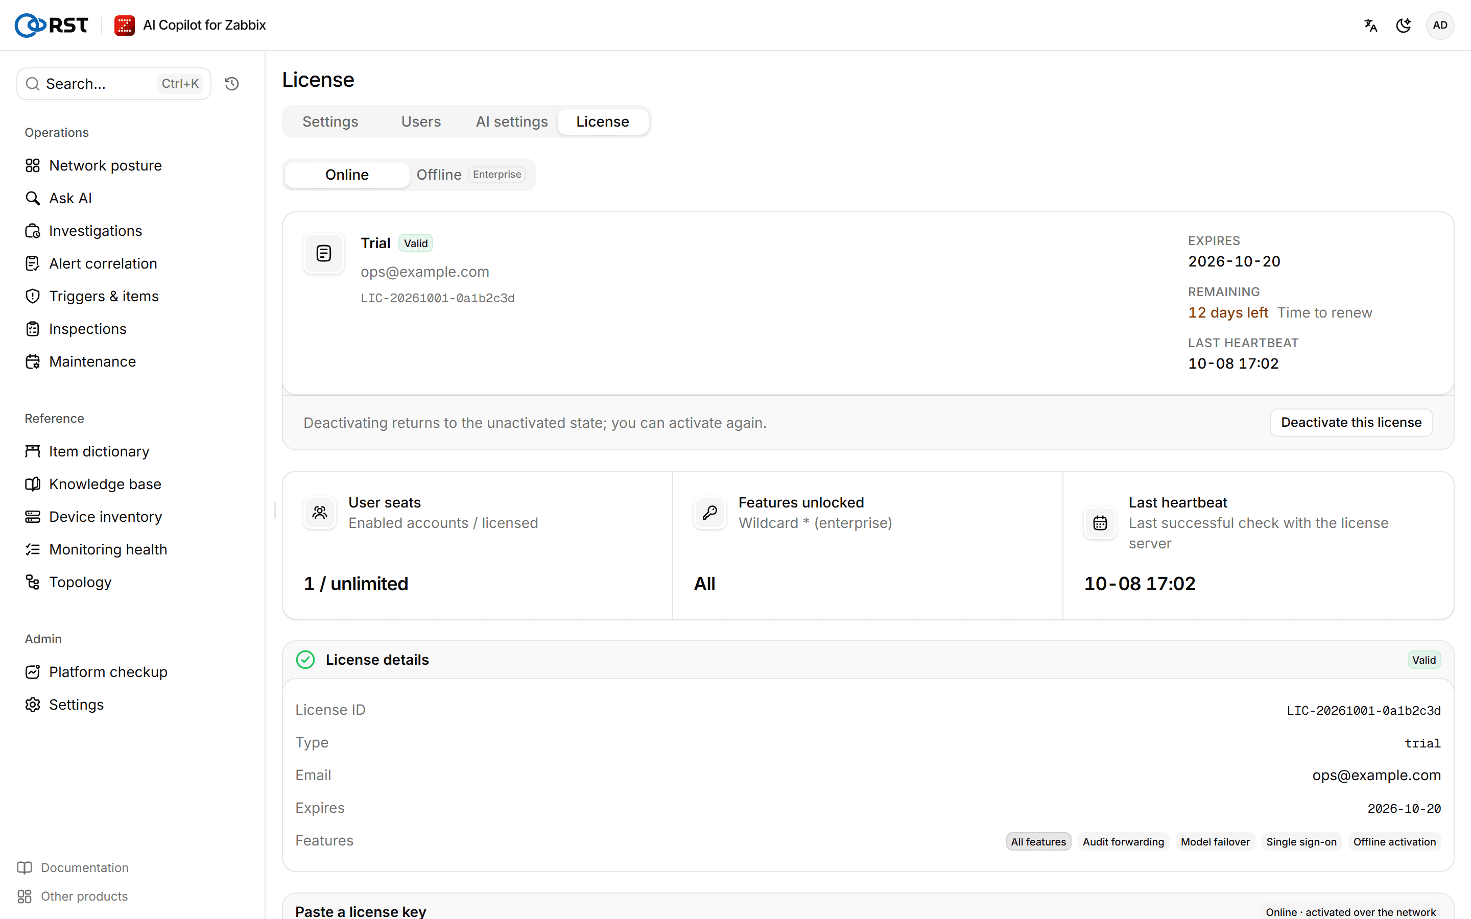Click the 1 / unlimited seats value
The width and height of the screenshot is (1471, 919).
(x=356, y=584)
